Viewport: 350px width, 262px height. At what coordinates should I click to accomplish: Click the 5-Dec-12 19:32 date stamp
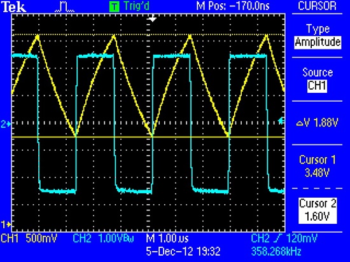point(183,251)
